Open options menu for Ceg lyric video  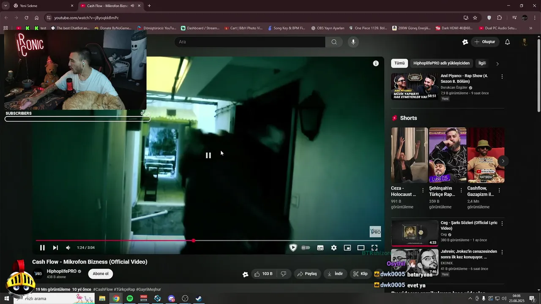coord(502,223)
